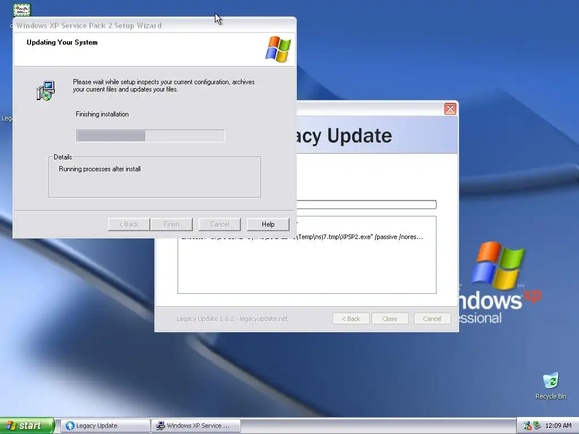Click the Back button in Legacy Update window
Image resolution: width=579 pixels, height=434 pixels.
(x=351, y=319)
